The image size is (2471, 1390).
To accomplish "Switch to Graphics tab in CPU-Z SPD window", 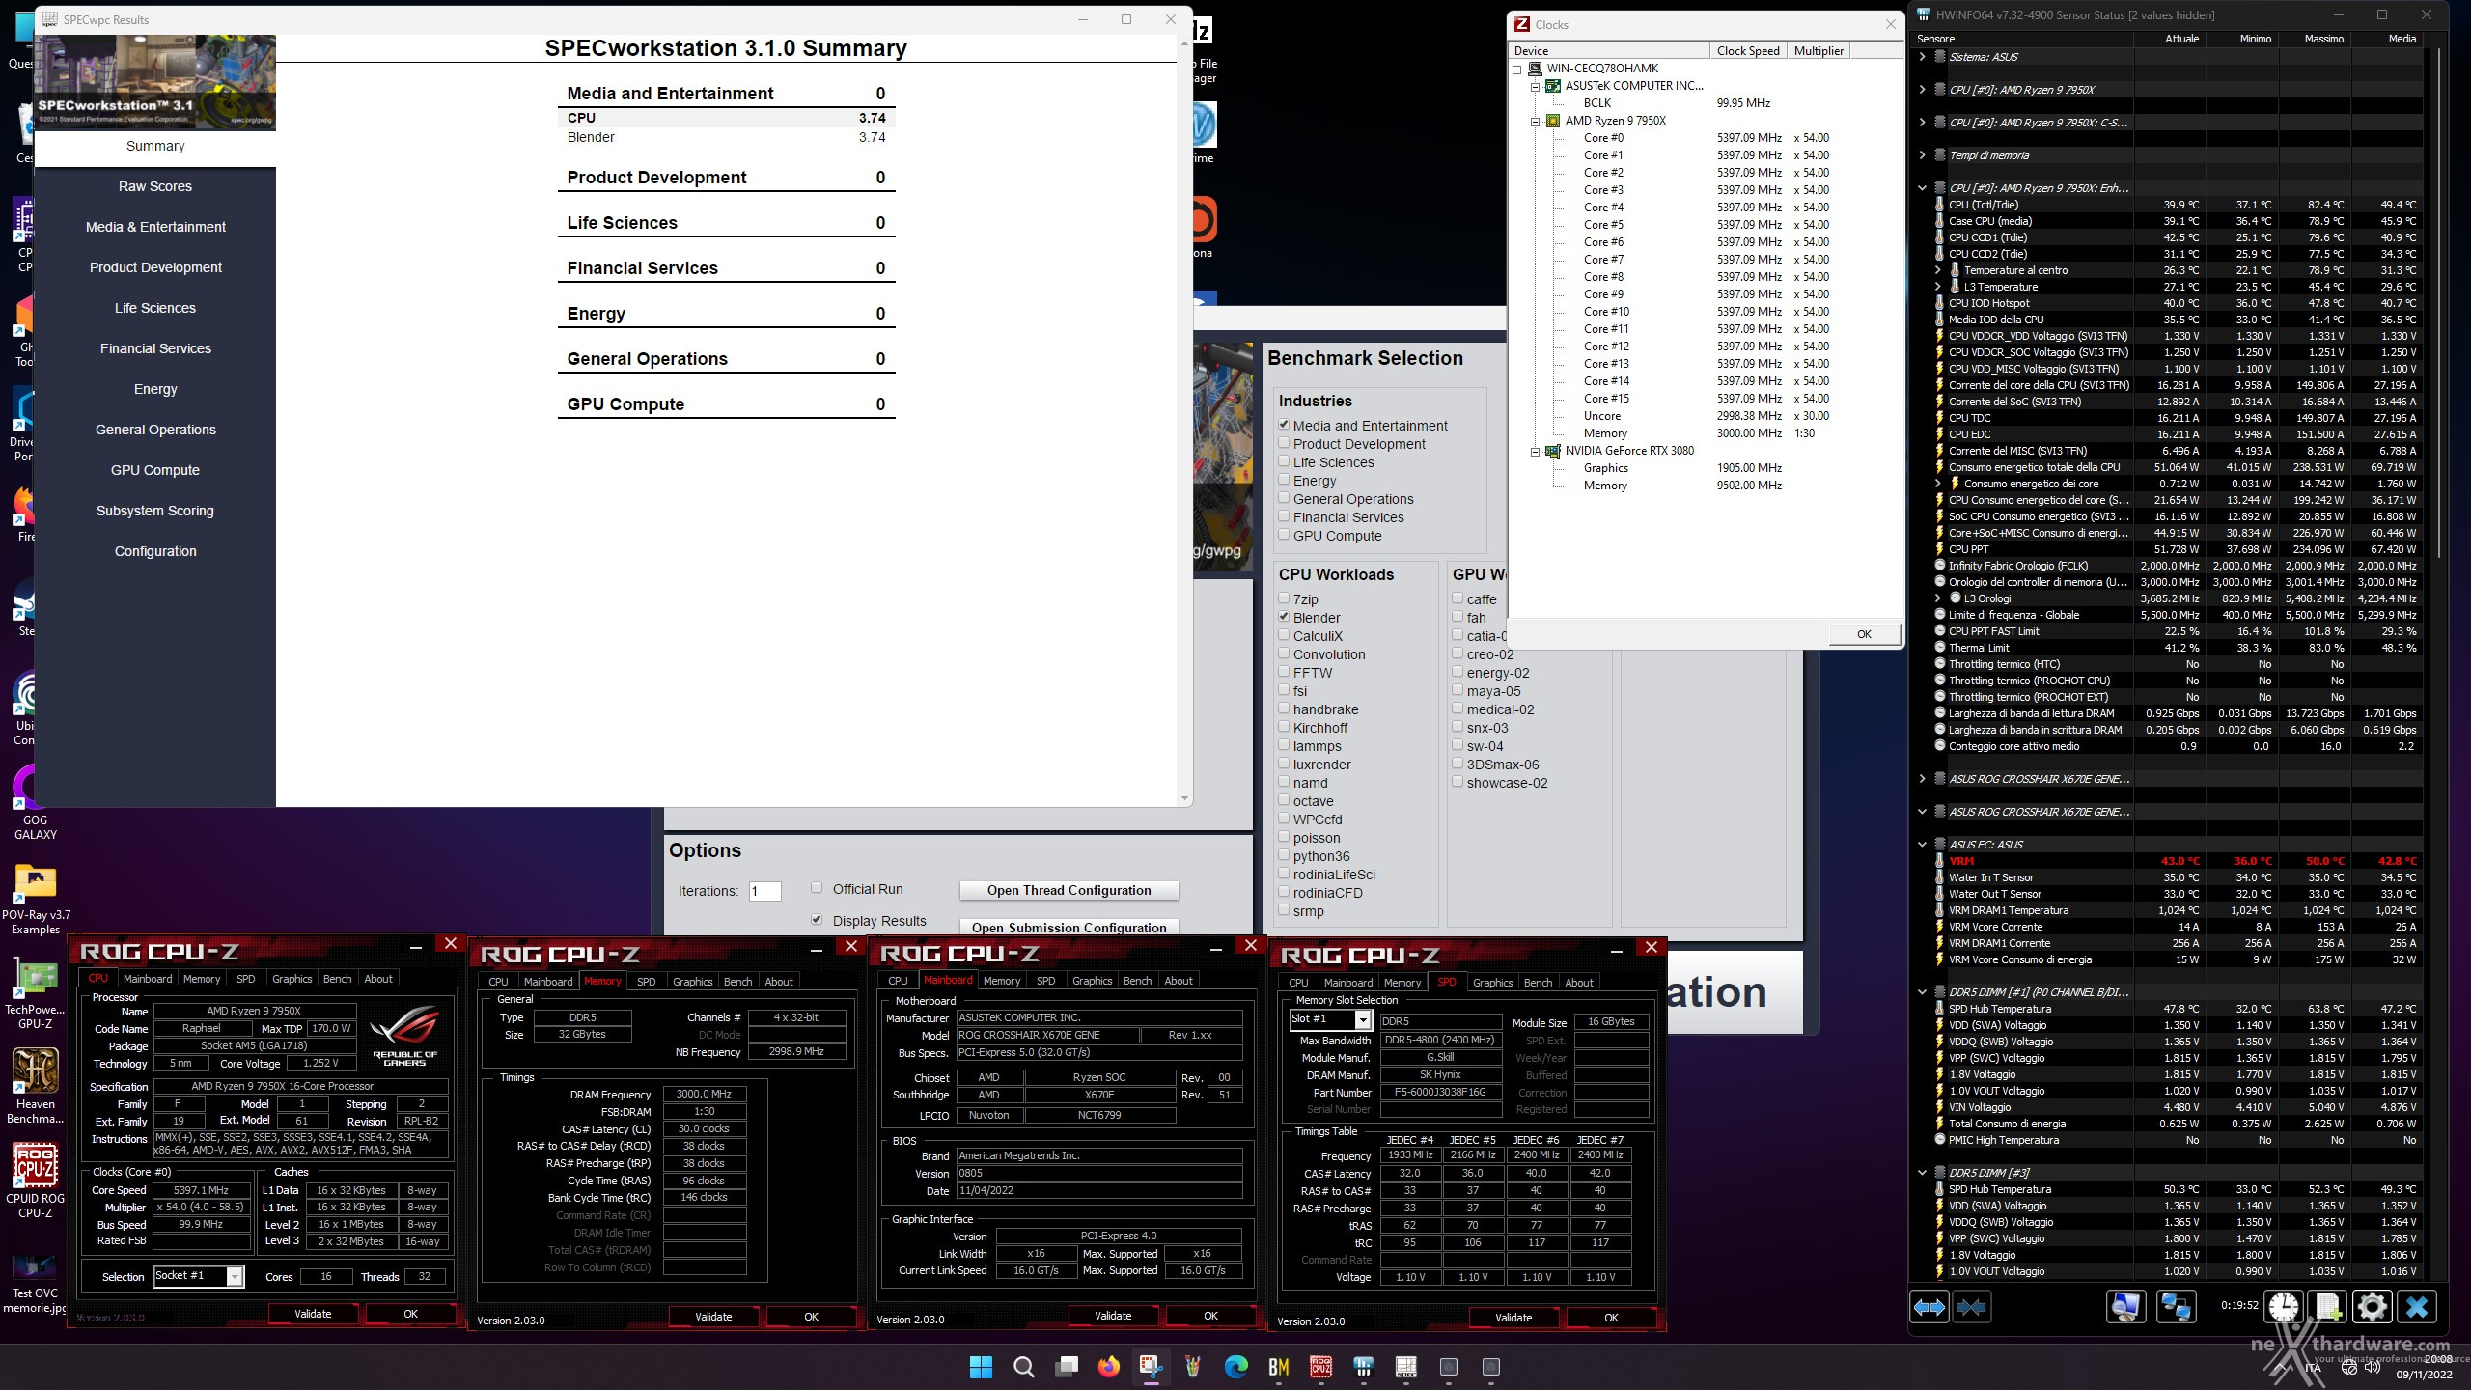I will (1492, 983).
